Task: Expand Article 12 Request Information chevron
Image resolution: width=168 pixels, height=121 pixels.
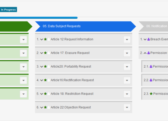Action: (x=42, y=39)
